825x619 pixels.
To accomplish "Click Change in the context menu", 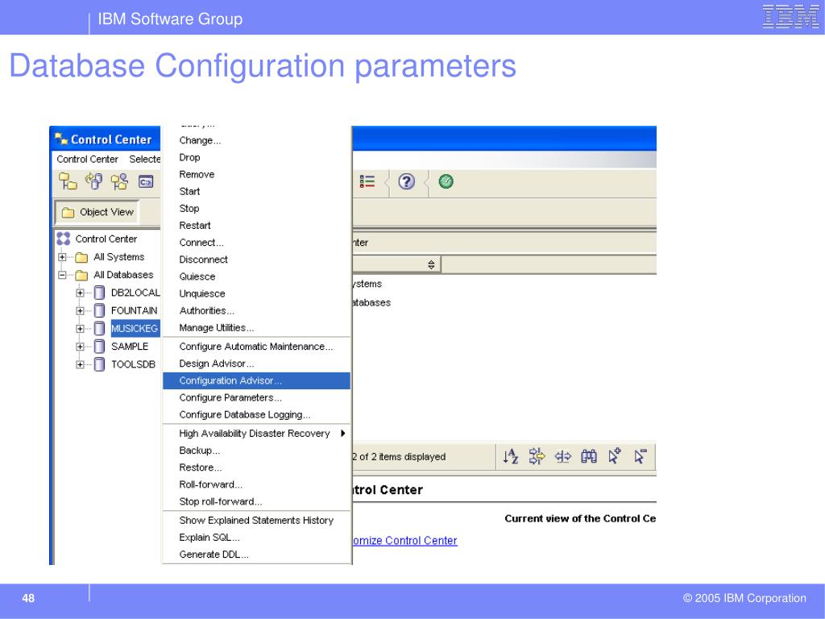I will [257, 140].
